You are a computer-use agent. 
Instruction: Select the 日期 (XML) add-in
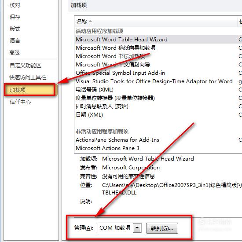pyautogui.click(x=158, y=115)
